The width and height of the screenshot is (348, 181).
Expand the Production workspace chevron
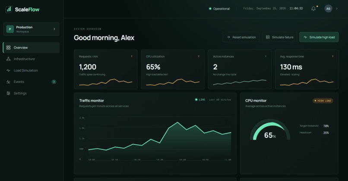coord(54,29)
